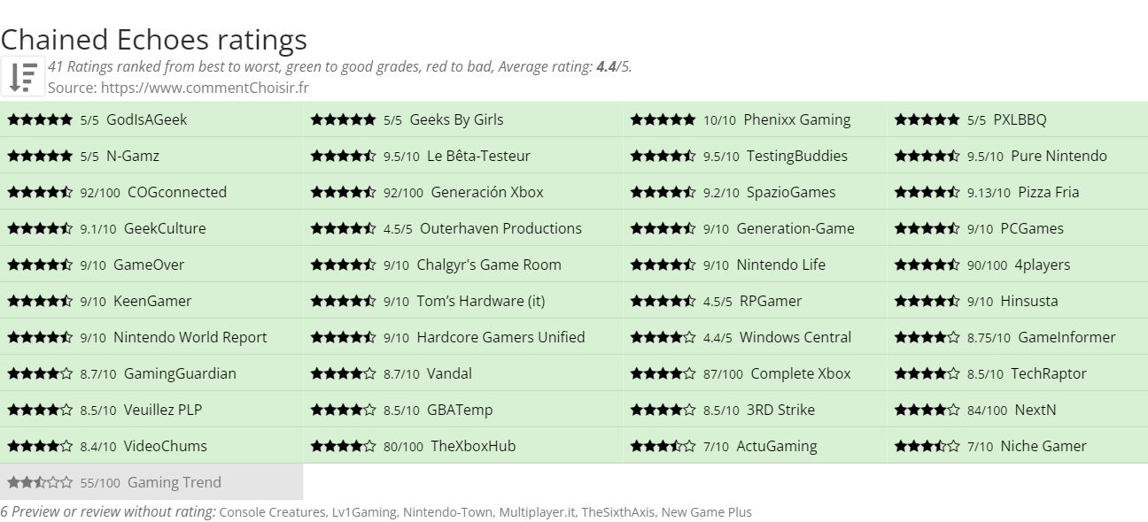
Task: Open the Console Creatures preview link
Action: coord(272,511)
